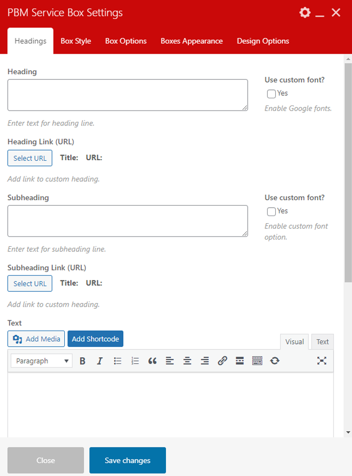Enable custom font for Subheading
The image size is (352, 476).
tap(271, 211)
